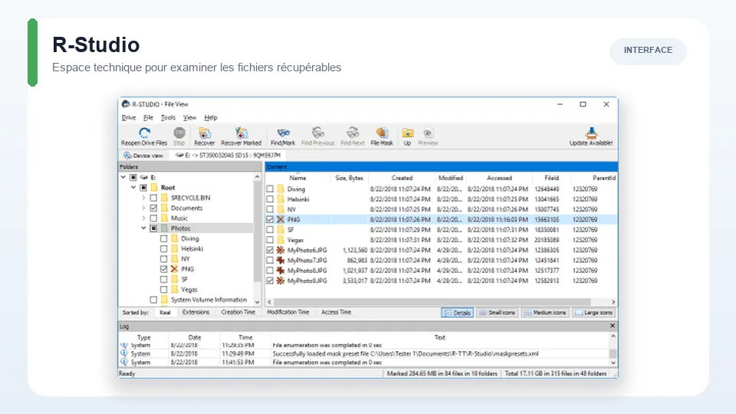Switch to the Device view tab
736x414 pixels.
143,156
